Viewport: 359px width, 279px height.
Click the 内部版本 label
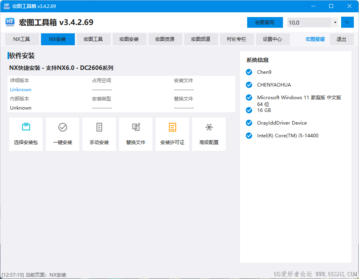point(20,99)
